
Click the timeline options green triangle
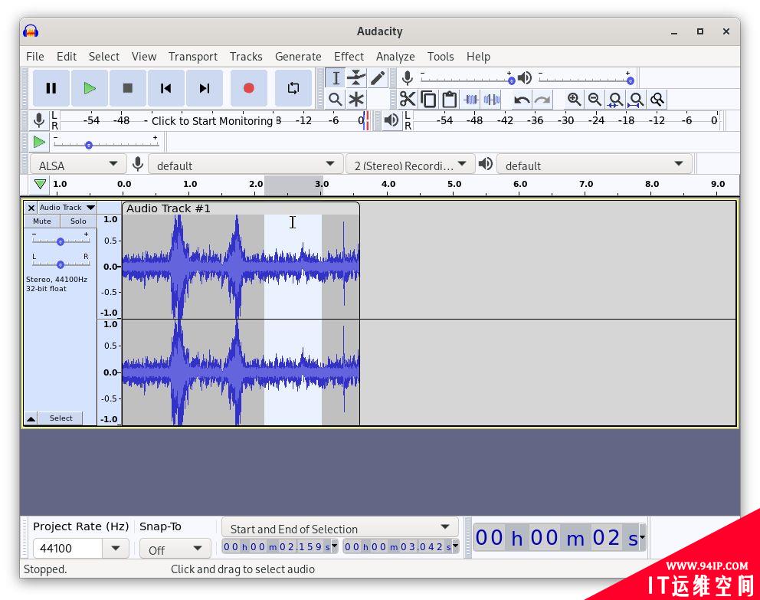(40, 184)
